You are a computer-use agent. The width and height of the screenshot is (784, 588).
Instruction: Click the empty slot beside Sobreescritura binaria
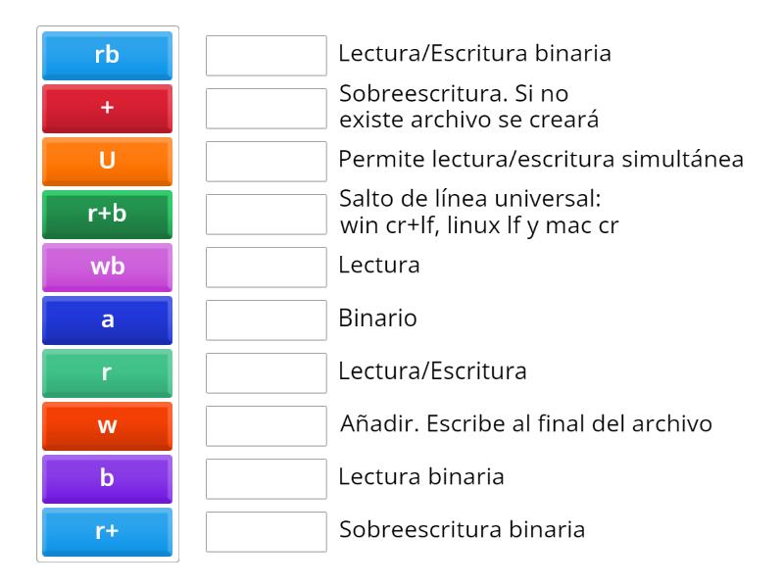pyautogui.click(x=267, y=532)
